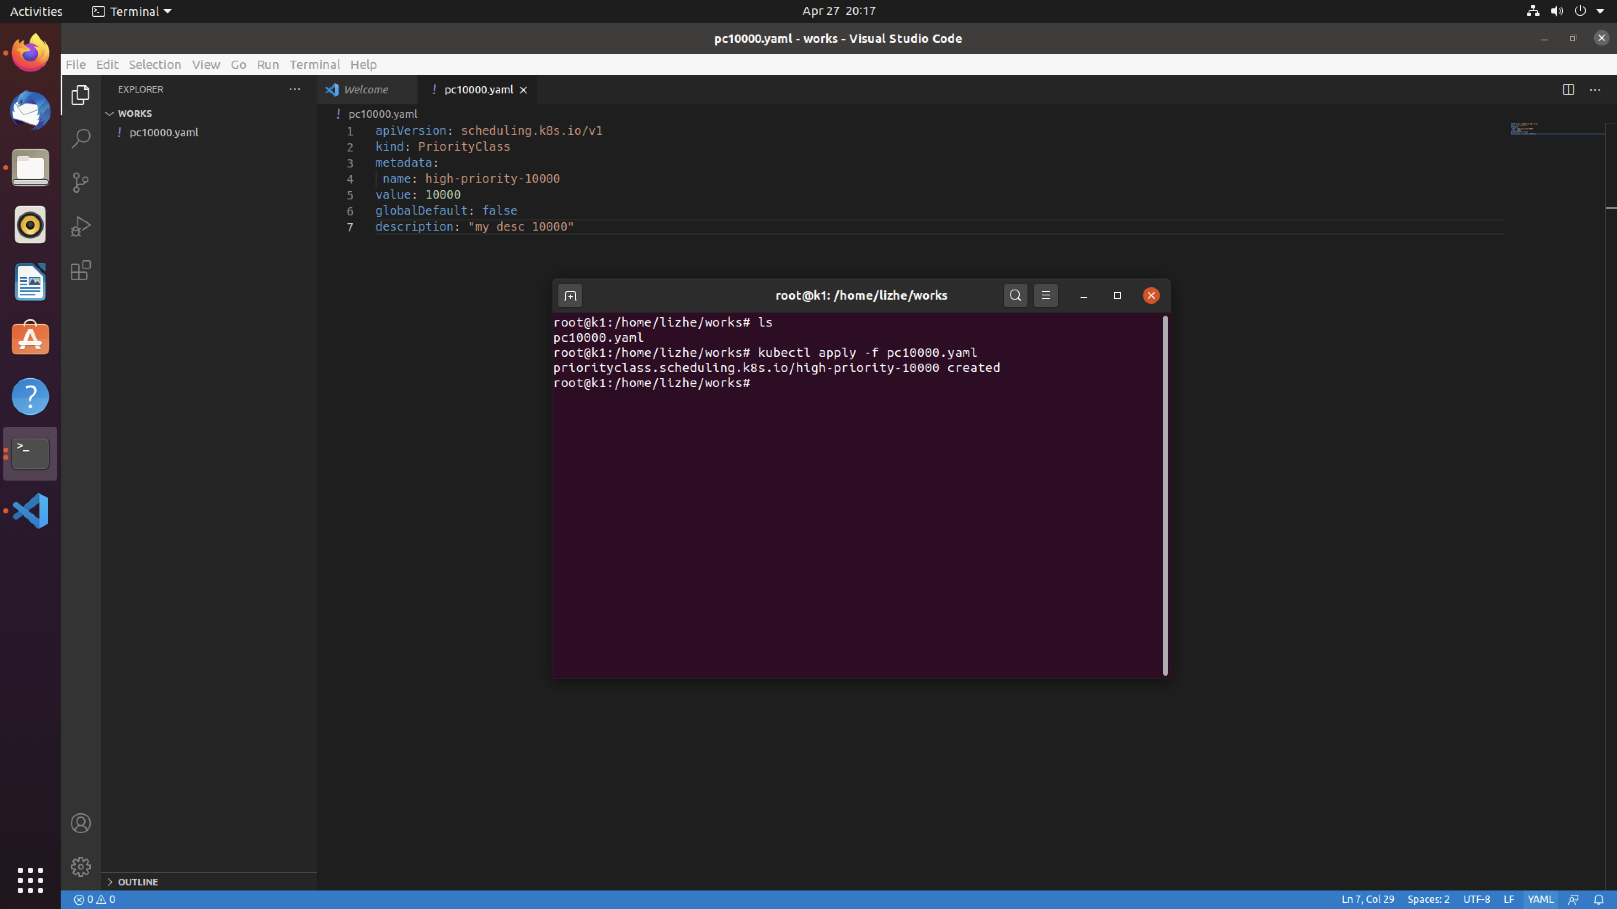Viewport: 1617px width, 909px height.
Task: Show all applications grid
Action: (x=30, y=881)
